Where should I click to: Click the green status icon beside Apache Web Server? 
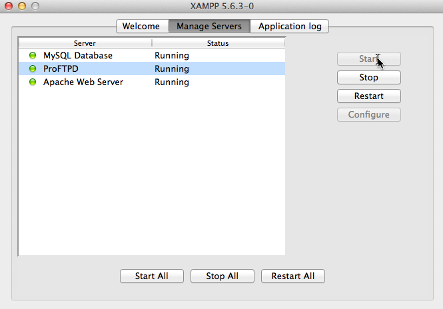(33, 82)
